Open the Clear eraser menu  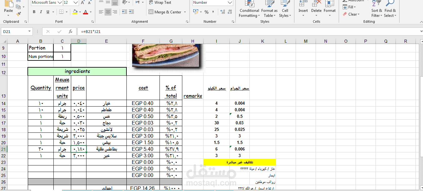(x=351, y=14)
